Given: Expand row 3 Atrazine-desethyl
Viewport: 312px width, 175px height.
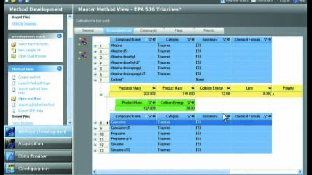Looking at the screenshot, I should click(95, 58).
